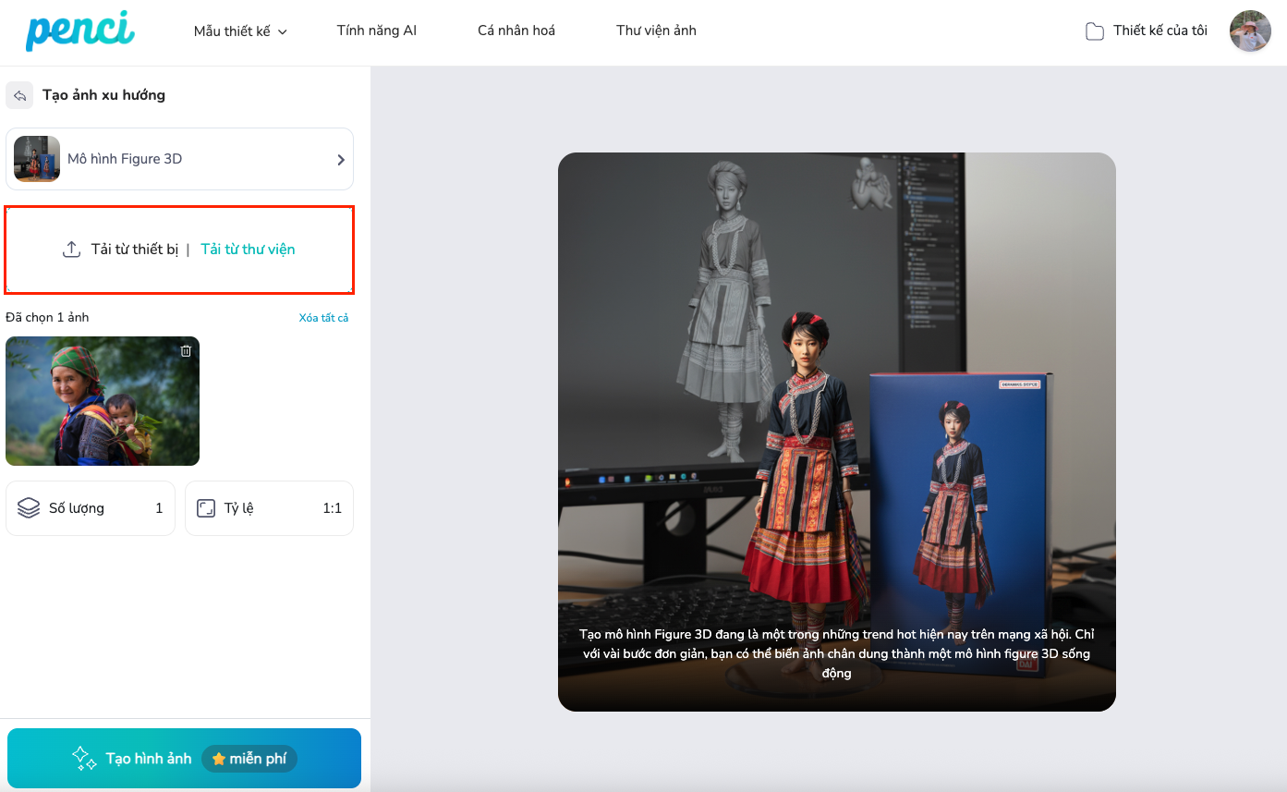Change the Số lượng value of 1
This screenshot has width=1287, height=792.
[x=159, y=508]
